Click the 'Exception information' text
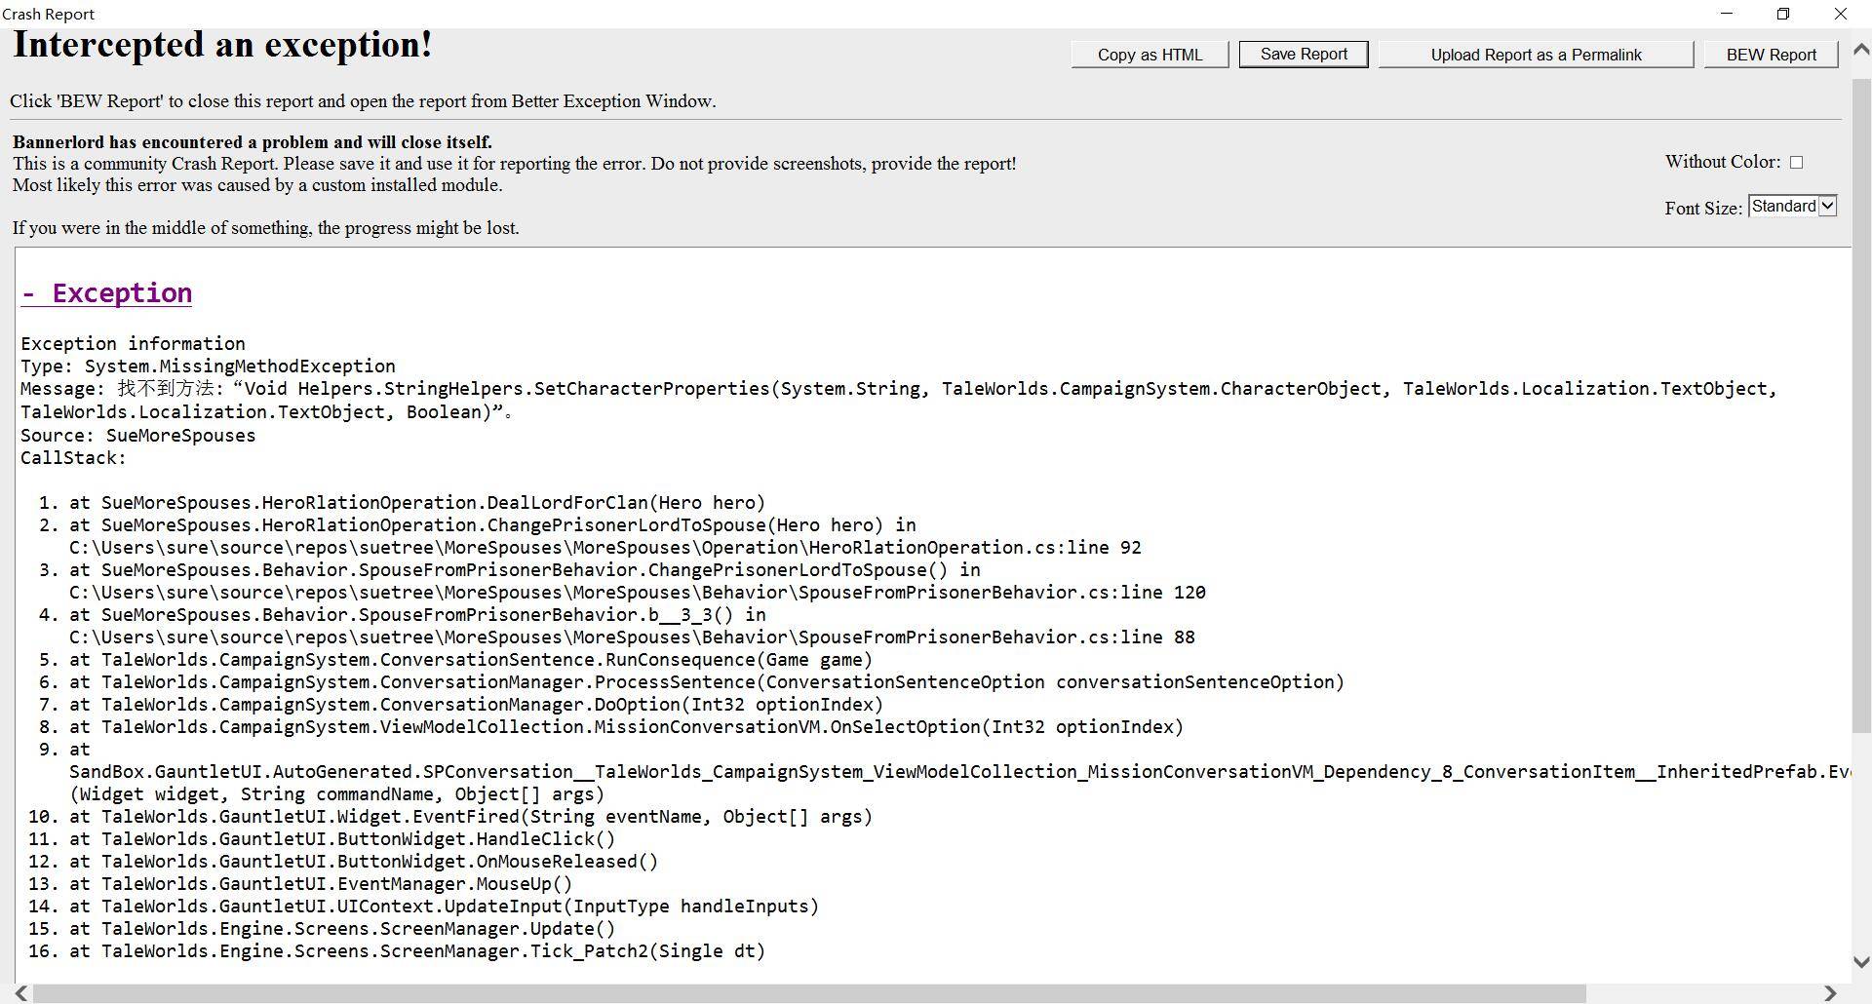The height and width of the screenshot is (1004, 1872). click(x=133, y=344)
